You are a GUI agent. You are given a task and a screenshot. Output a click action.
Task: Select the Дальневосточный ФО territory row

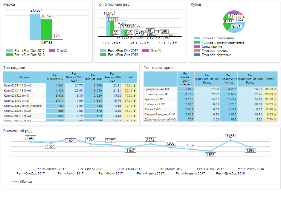click(210, 119)
